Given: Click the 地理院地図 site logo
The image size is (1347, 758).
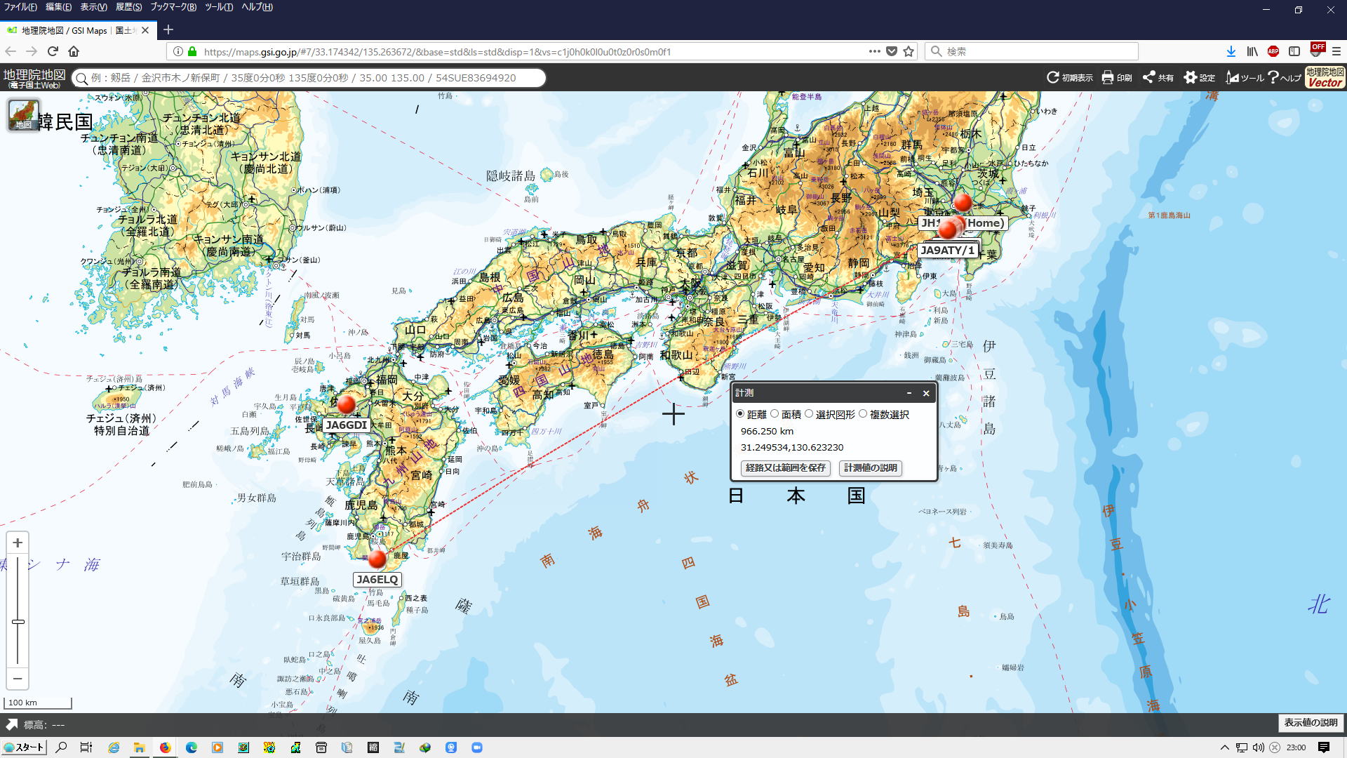Looking at the screenshot, I should coord(34,78).
